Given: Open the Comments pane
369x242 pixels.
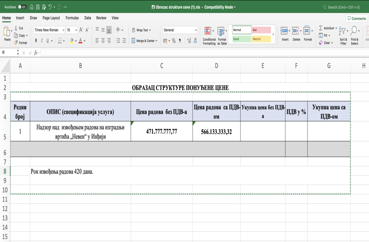Looking at the screenshot, I should 356,18.
